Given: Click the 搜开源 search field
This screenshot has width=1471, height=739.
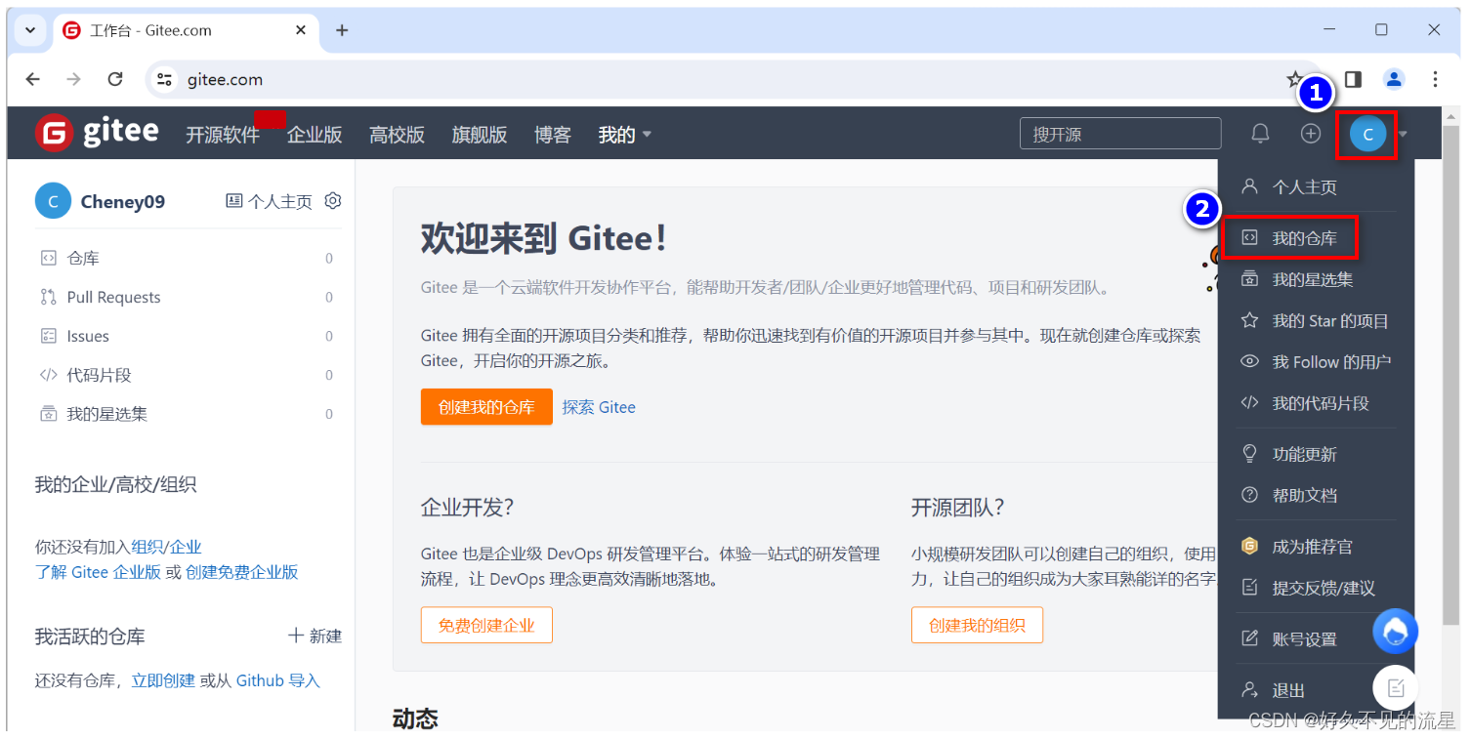Looking at the screenshot, I should coord(1120,134).
